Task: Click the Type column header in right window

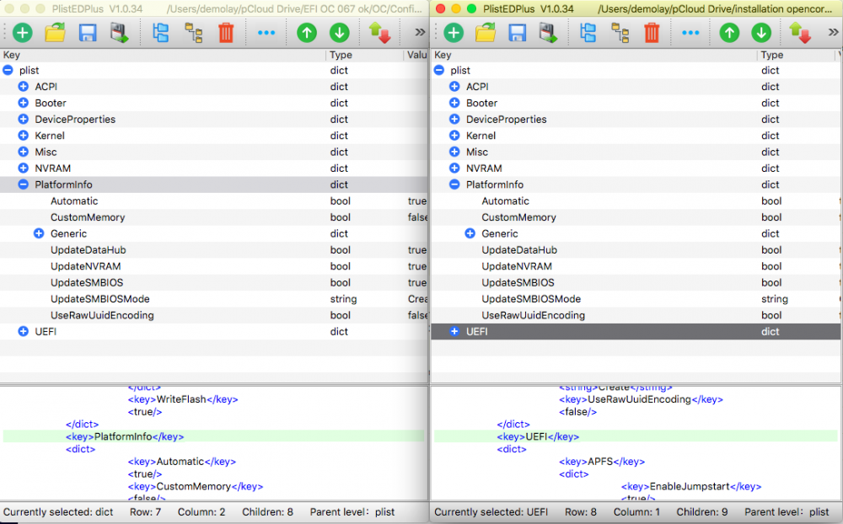Action: [x=796, y=55]
